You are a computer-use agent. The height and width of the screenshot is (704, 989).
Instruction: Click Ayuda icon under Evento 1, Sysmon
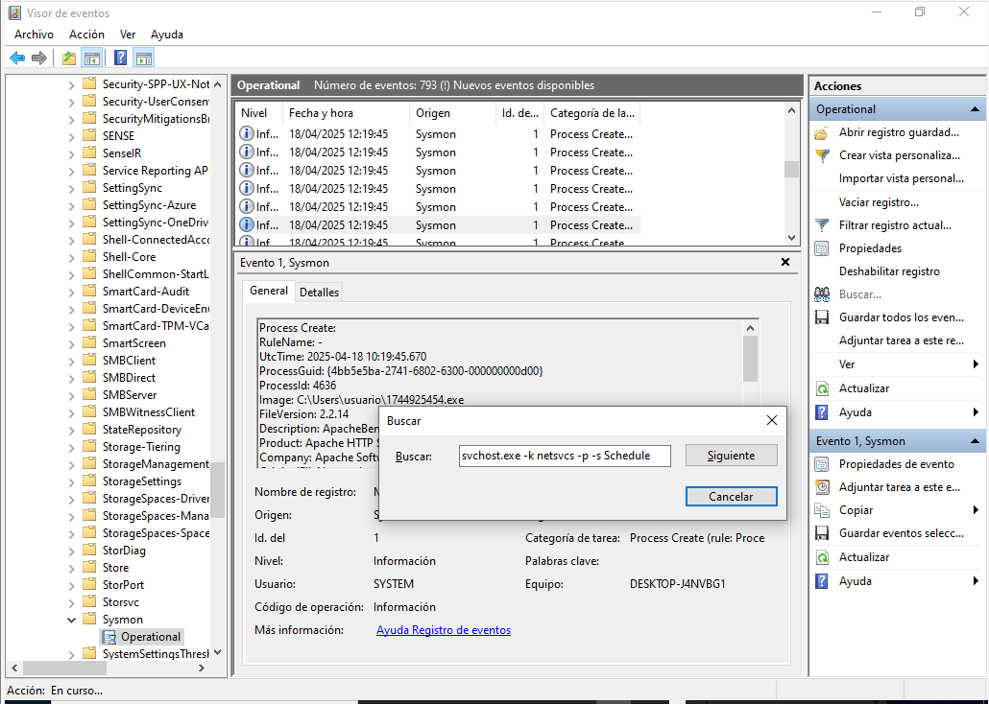tap(821, 581)
